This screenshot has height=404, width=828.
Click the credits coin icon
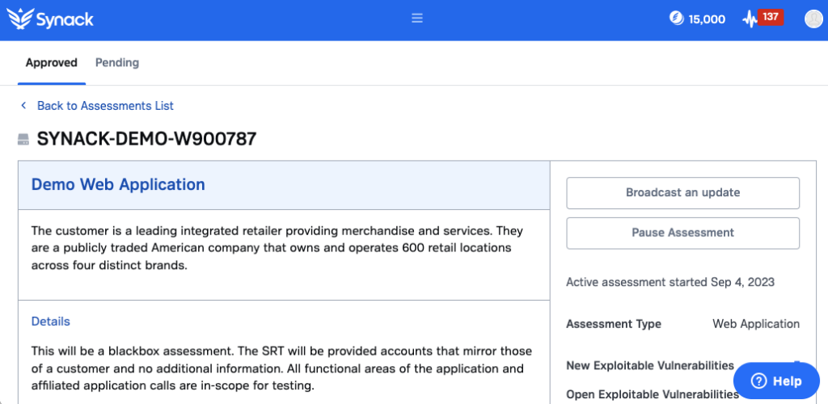point(676,19)
